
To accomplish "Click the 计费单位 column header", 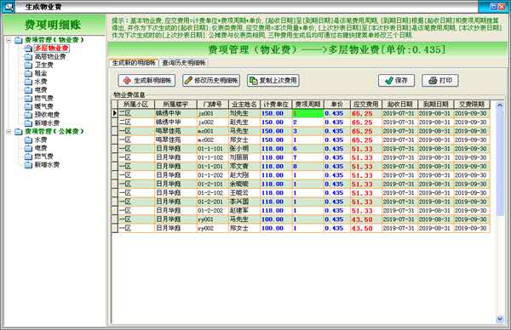I will click(276, 105).
